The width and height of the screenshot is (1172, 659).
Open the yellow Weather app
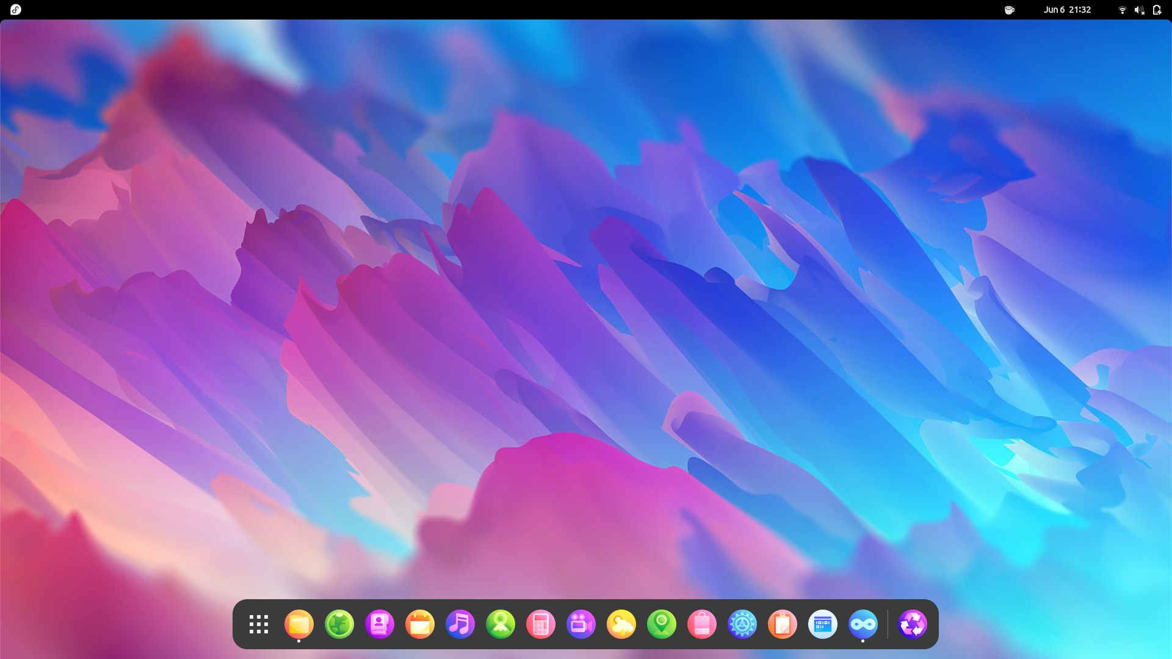621,624
